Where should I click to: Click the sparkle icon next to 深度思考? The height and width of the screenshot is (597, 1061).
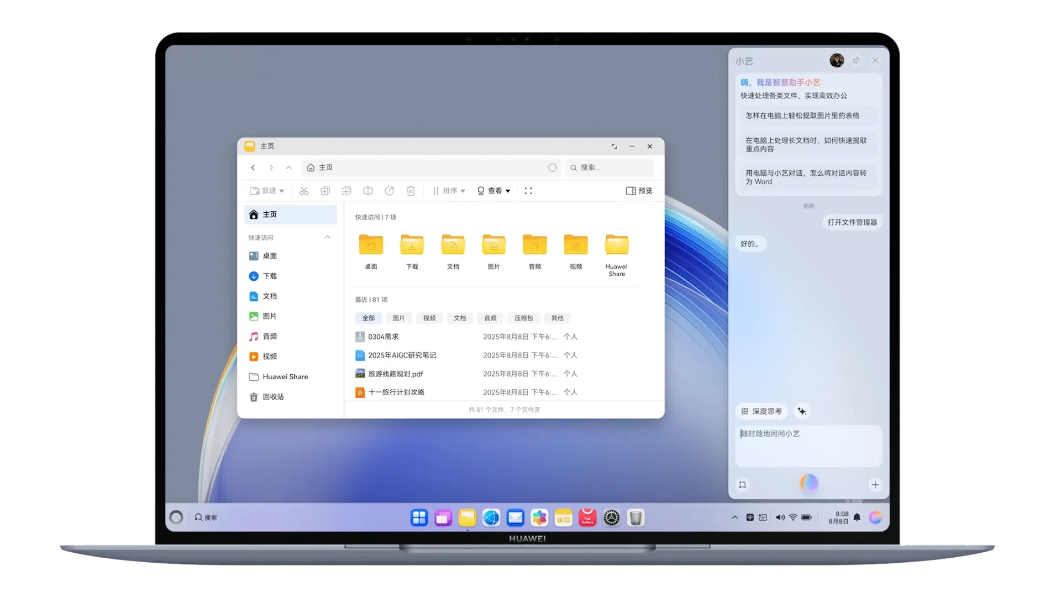click(x=802, y=411)
